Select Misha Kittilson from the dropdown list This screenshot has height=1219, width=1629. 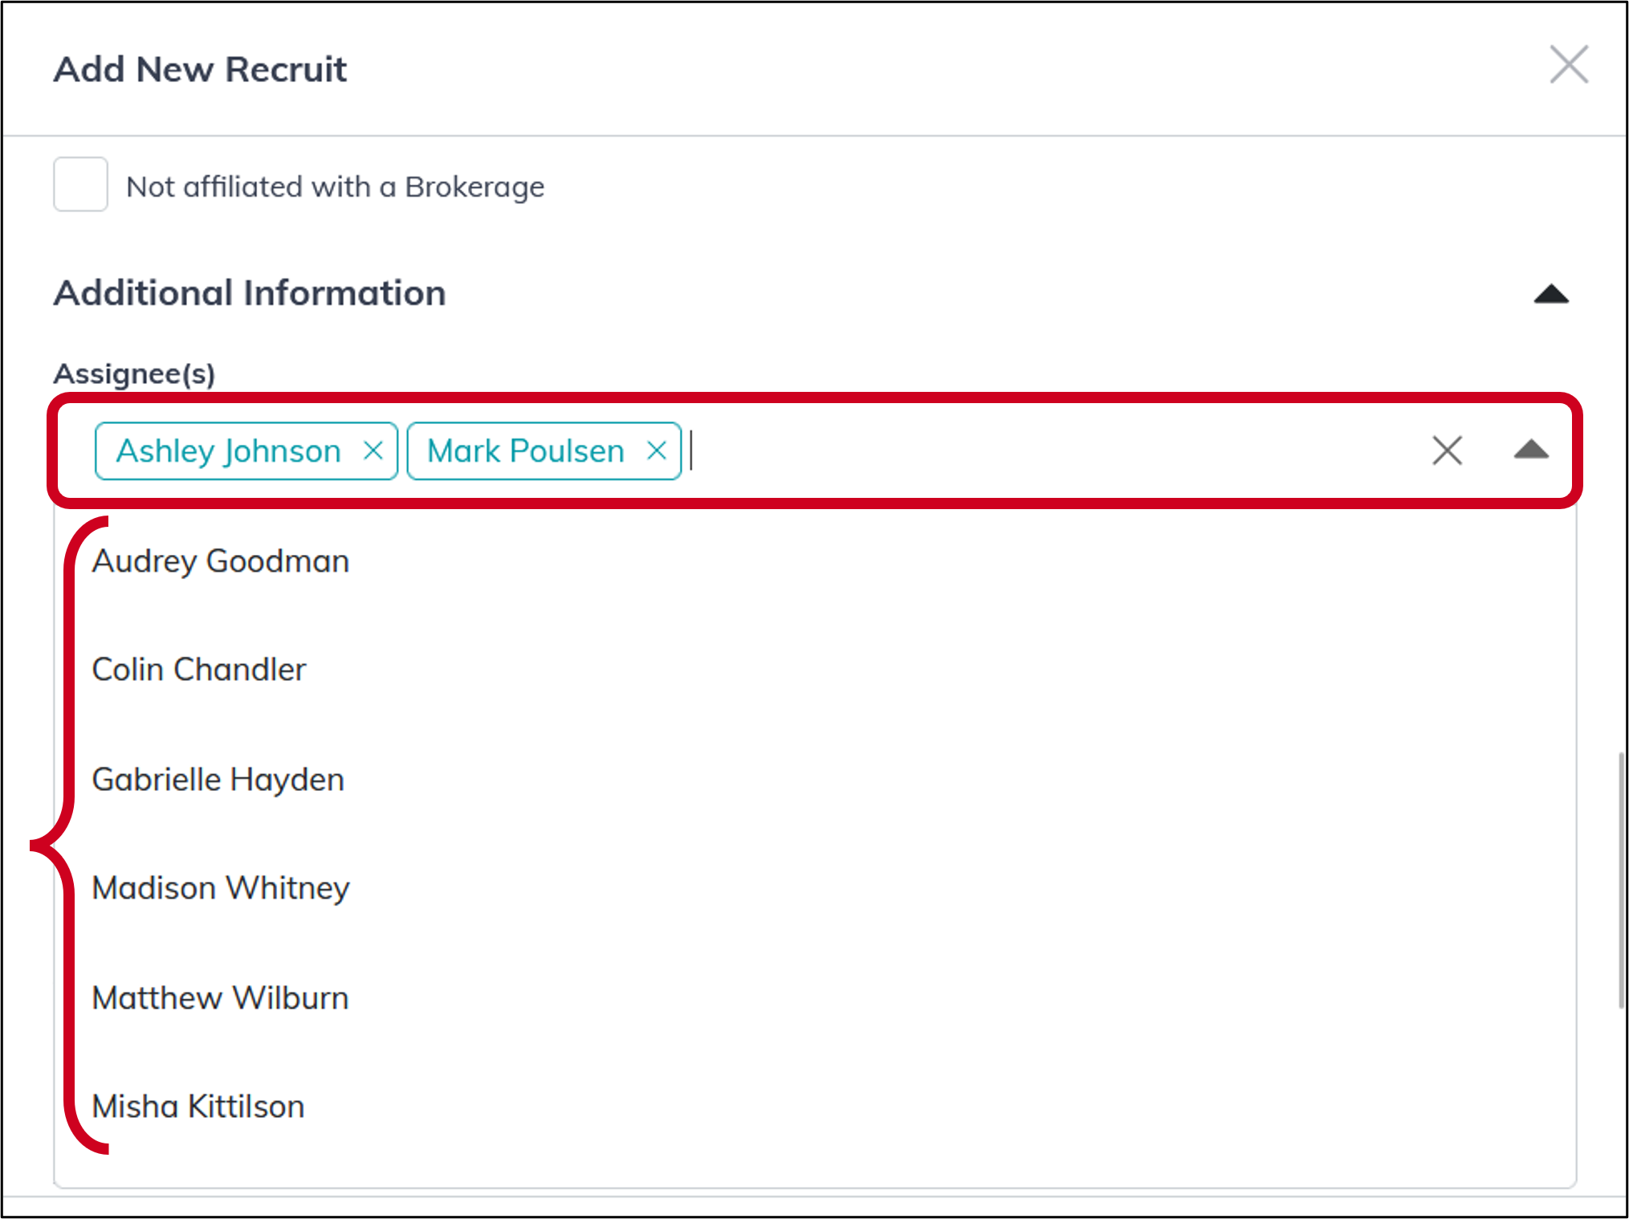tap(198, 1107)
